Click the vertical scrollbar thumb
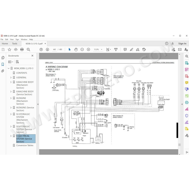This screenshot has height=189, width=189. (x=179, y=145)
